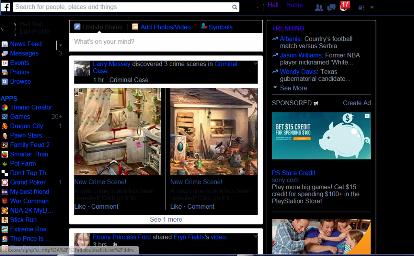Click the Grand Poker chip icon

(4, 182)
